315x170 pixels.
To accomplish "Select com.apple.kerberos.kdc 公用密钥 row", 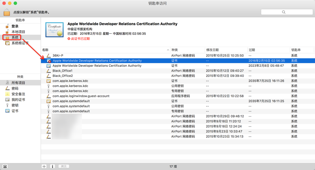I will click(x=178, y=86).
